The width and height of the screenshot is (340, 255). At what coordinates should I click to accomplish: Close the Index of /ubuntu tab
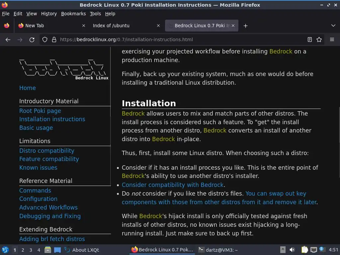[x=158, y=26]
